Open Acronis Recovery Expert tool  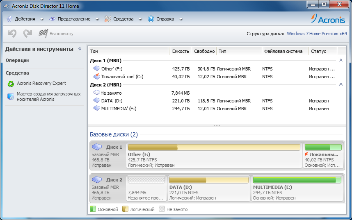coord(41,83)
